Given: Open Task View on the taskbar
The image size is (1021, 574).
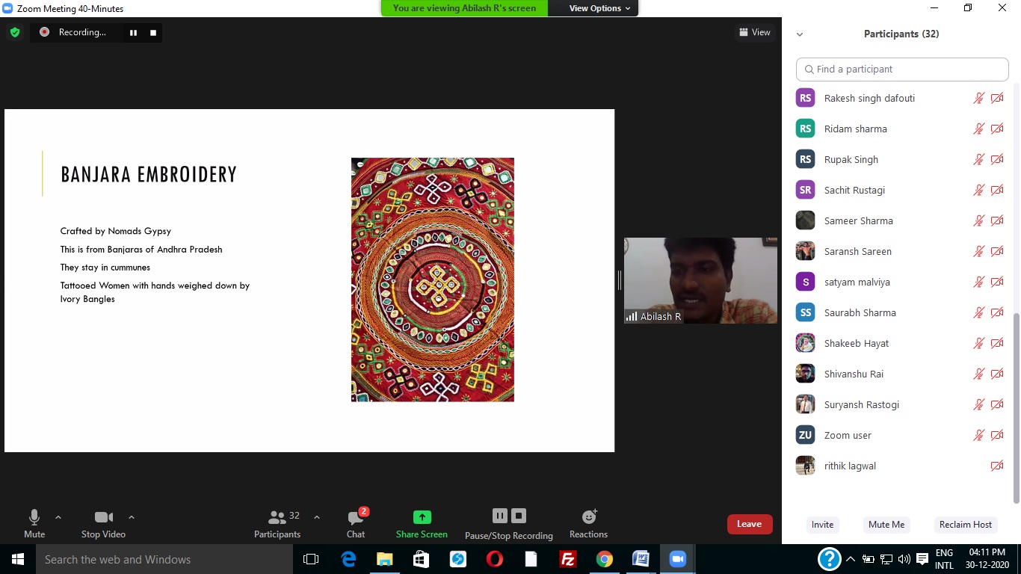Looking at the screenshot, I should 311,559.
